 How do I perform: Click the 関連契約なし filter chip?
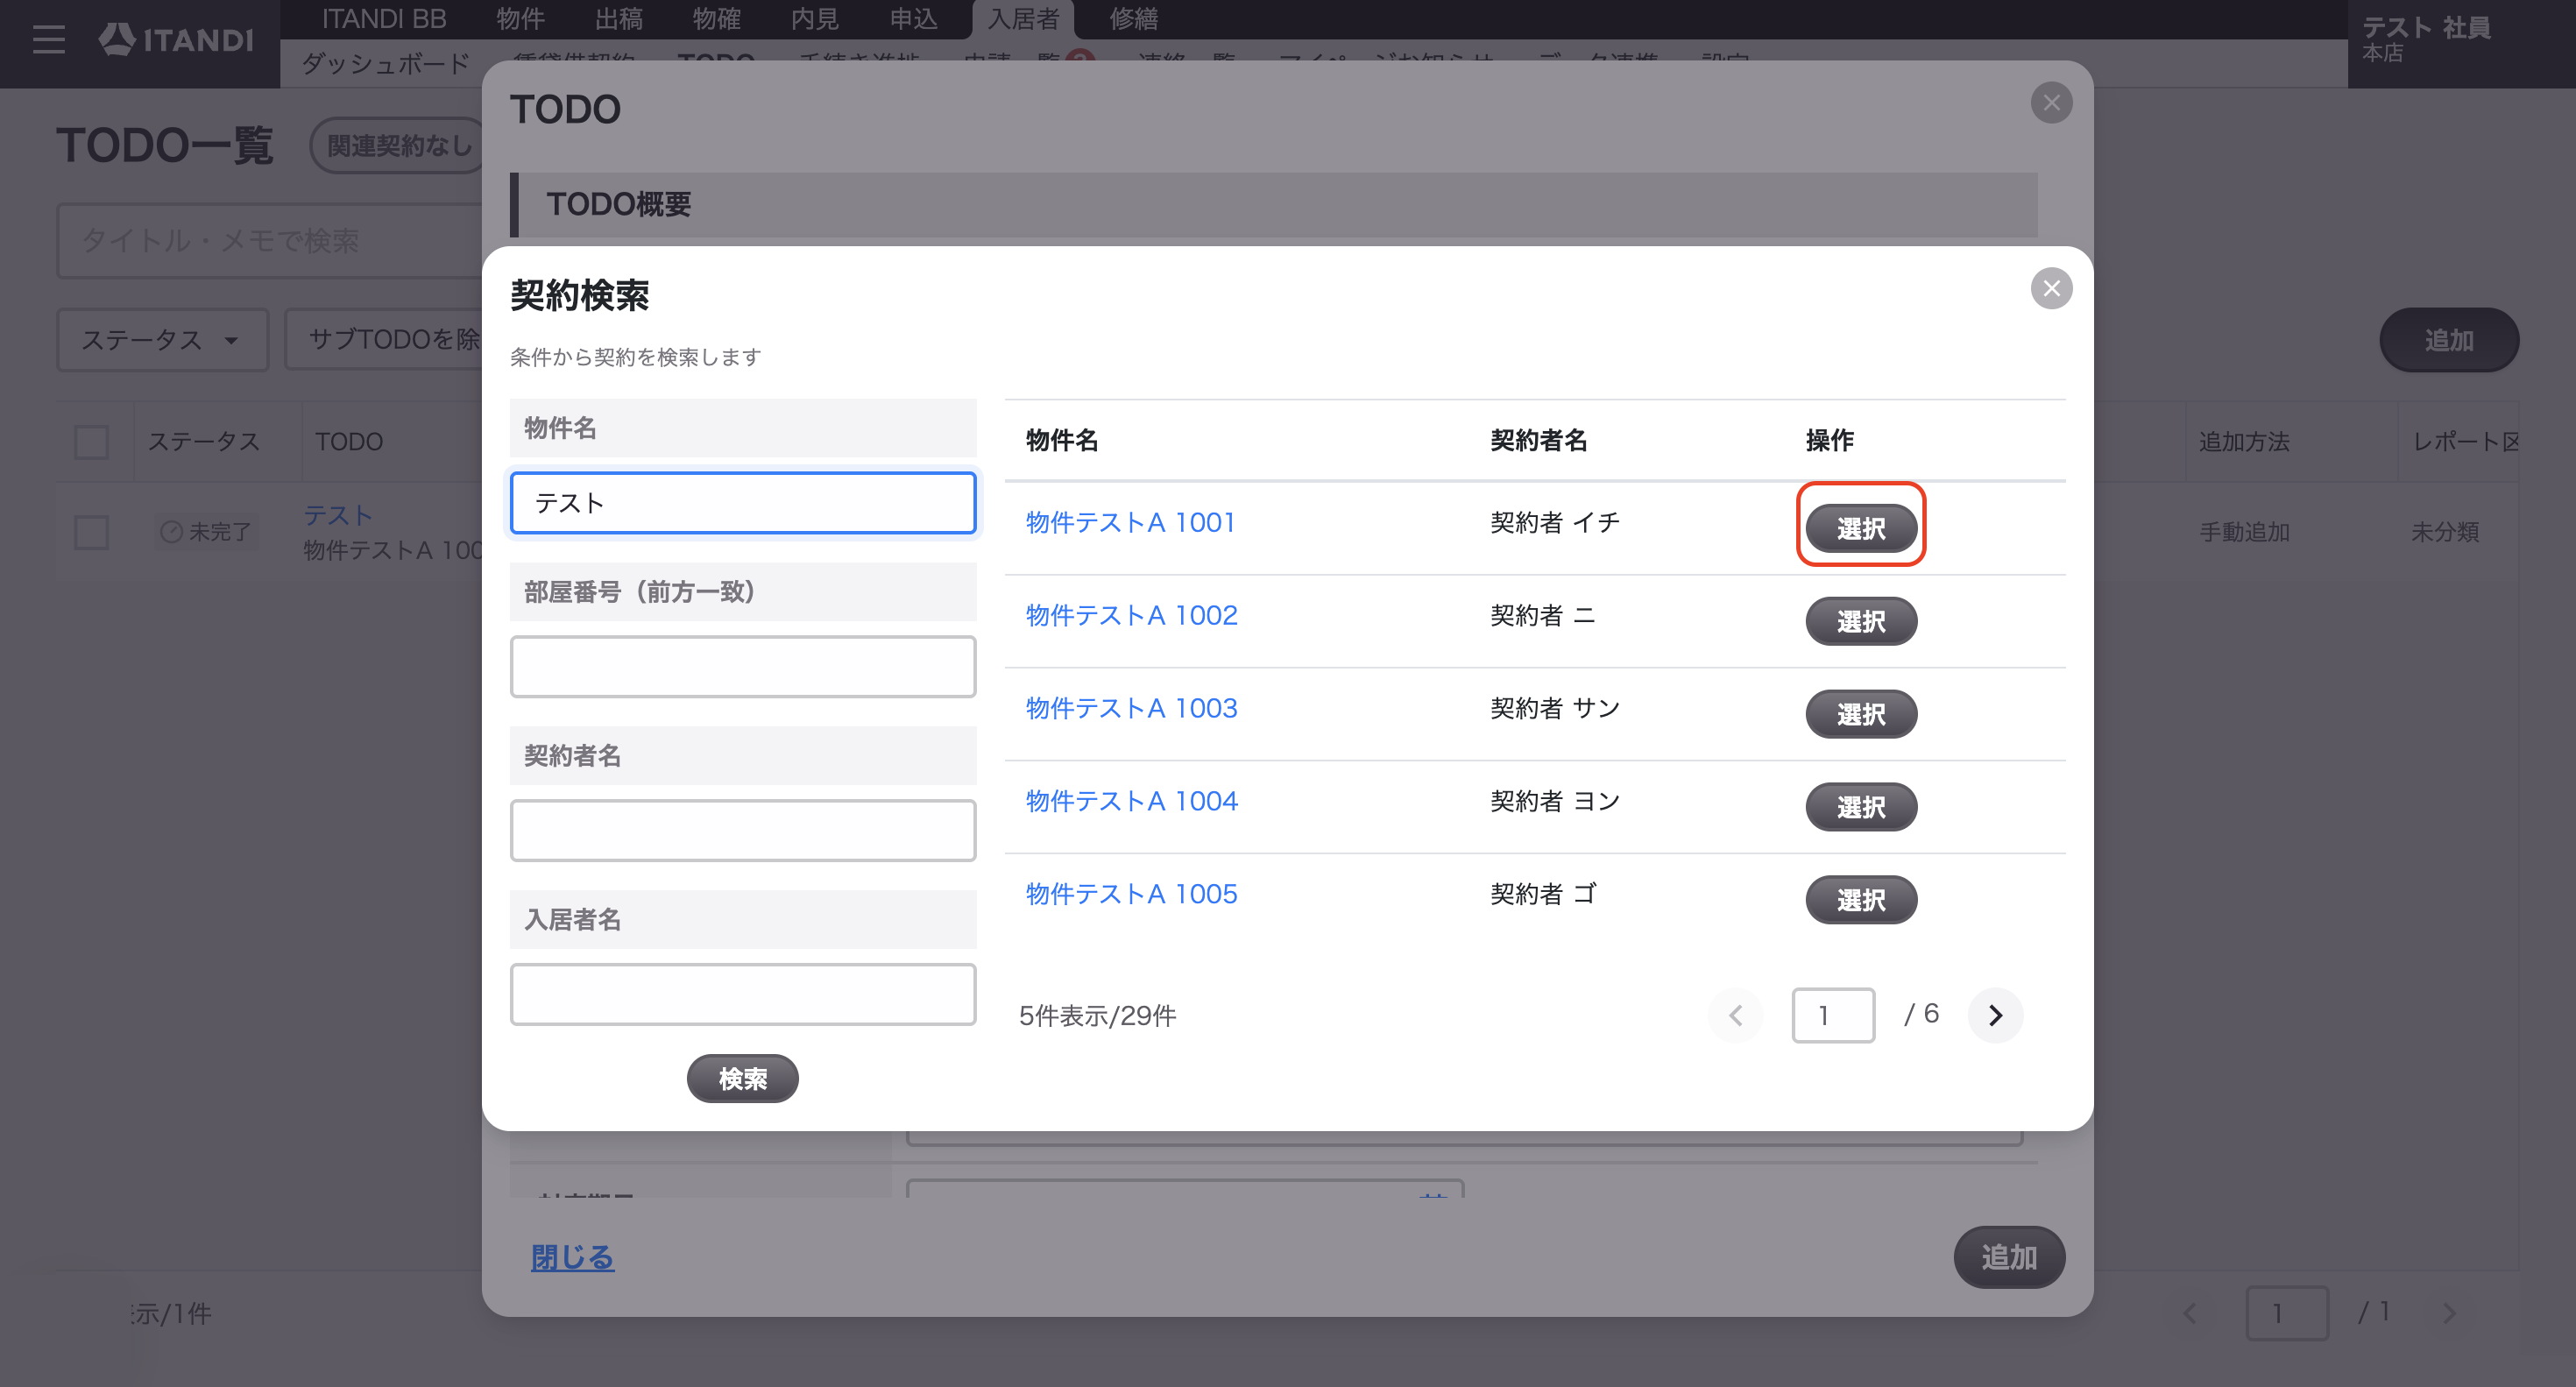tap(398, 146)
